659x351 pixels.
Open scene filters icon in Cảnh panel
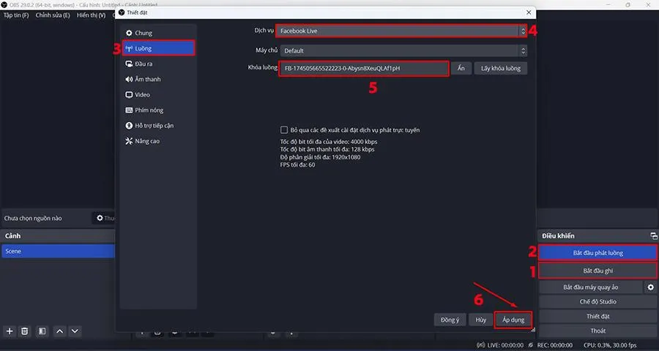(x=42, y=331)
